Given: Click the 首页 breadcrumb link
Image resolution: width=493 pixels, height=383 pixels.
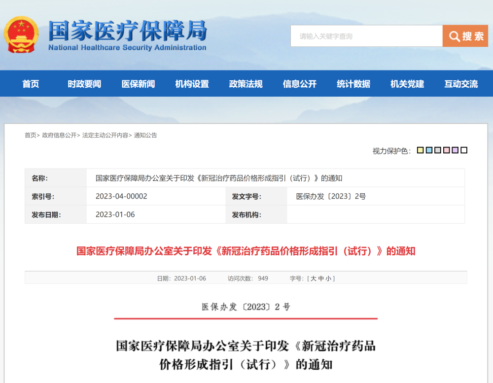Looking at the screenshot, I should [31, 135].
